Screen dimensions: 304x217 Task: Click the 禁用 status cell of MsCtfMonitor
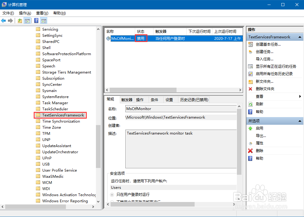[141, 38]
